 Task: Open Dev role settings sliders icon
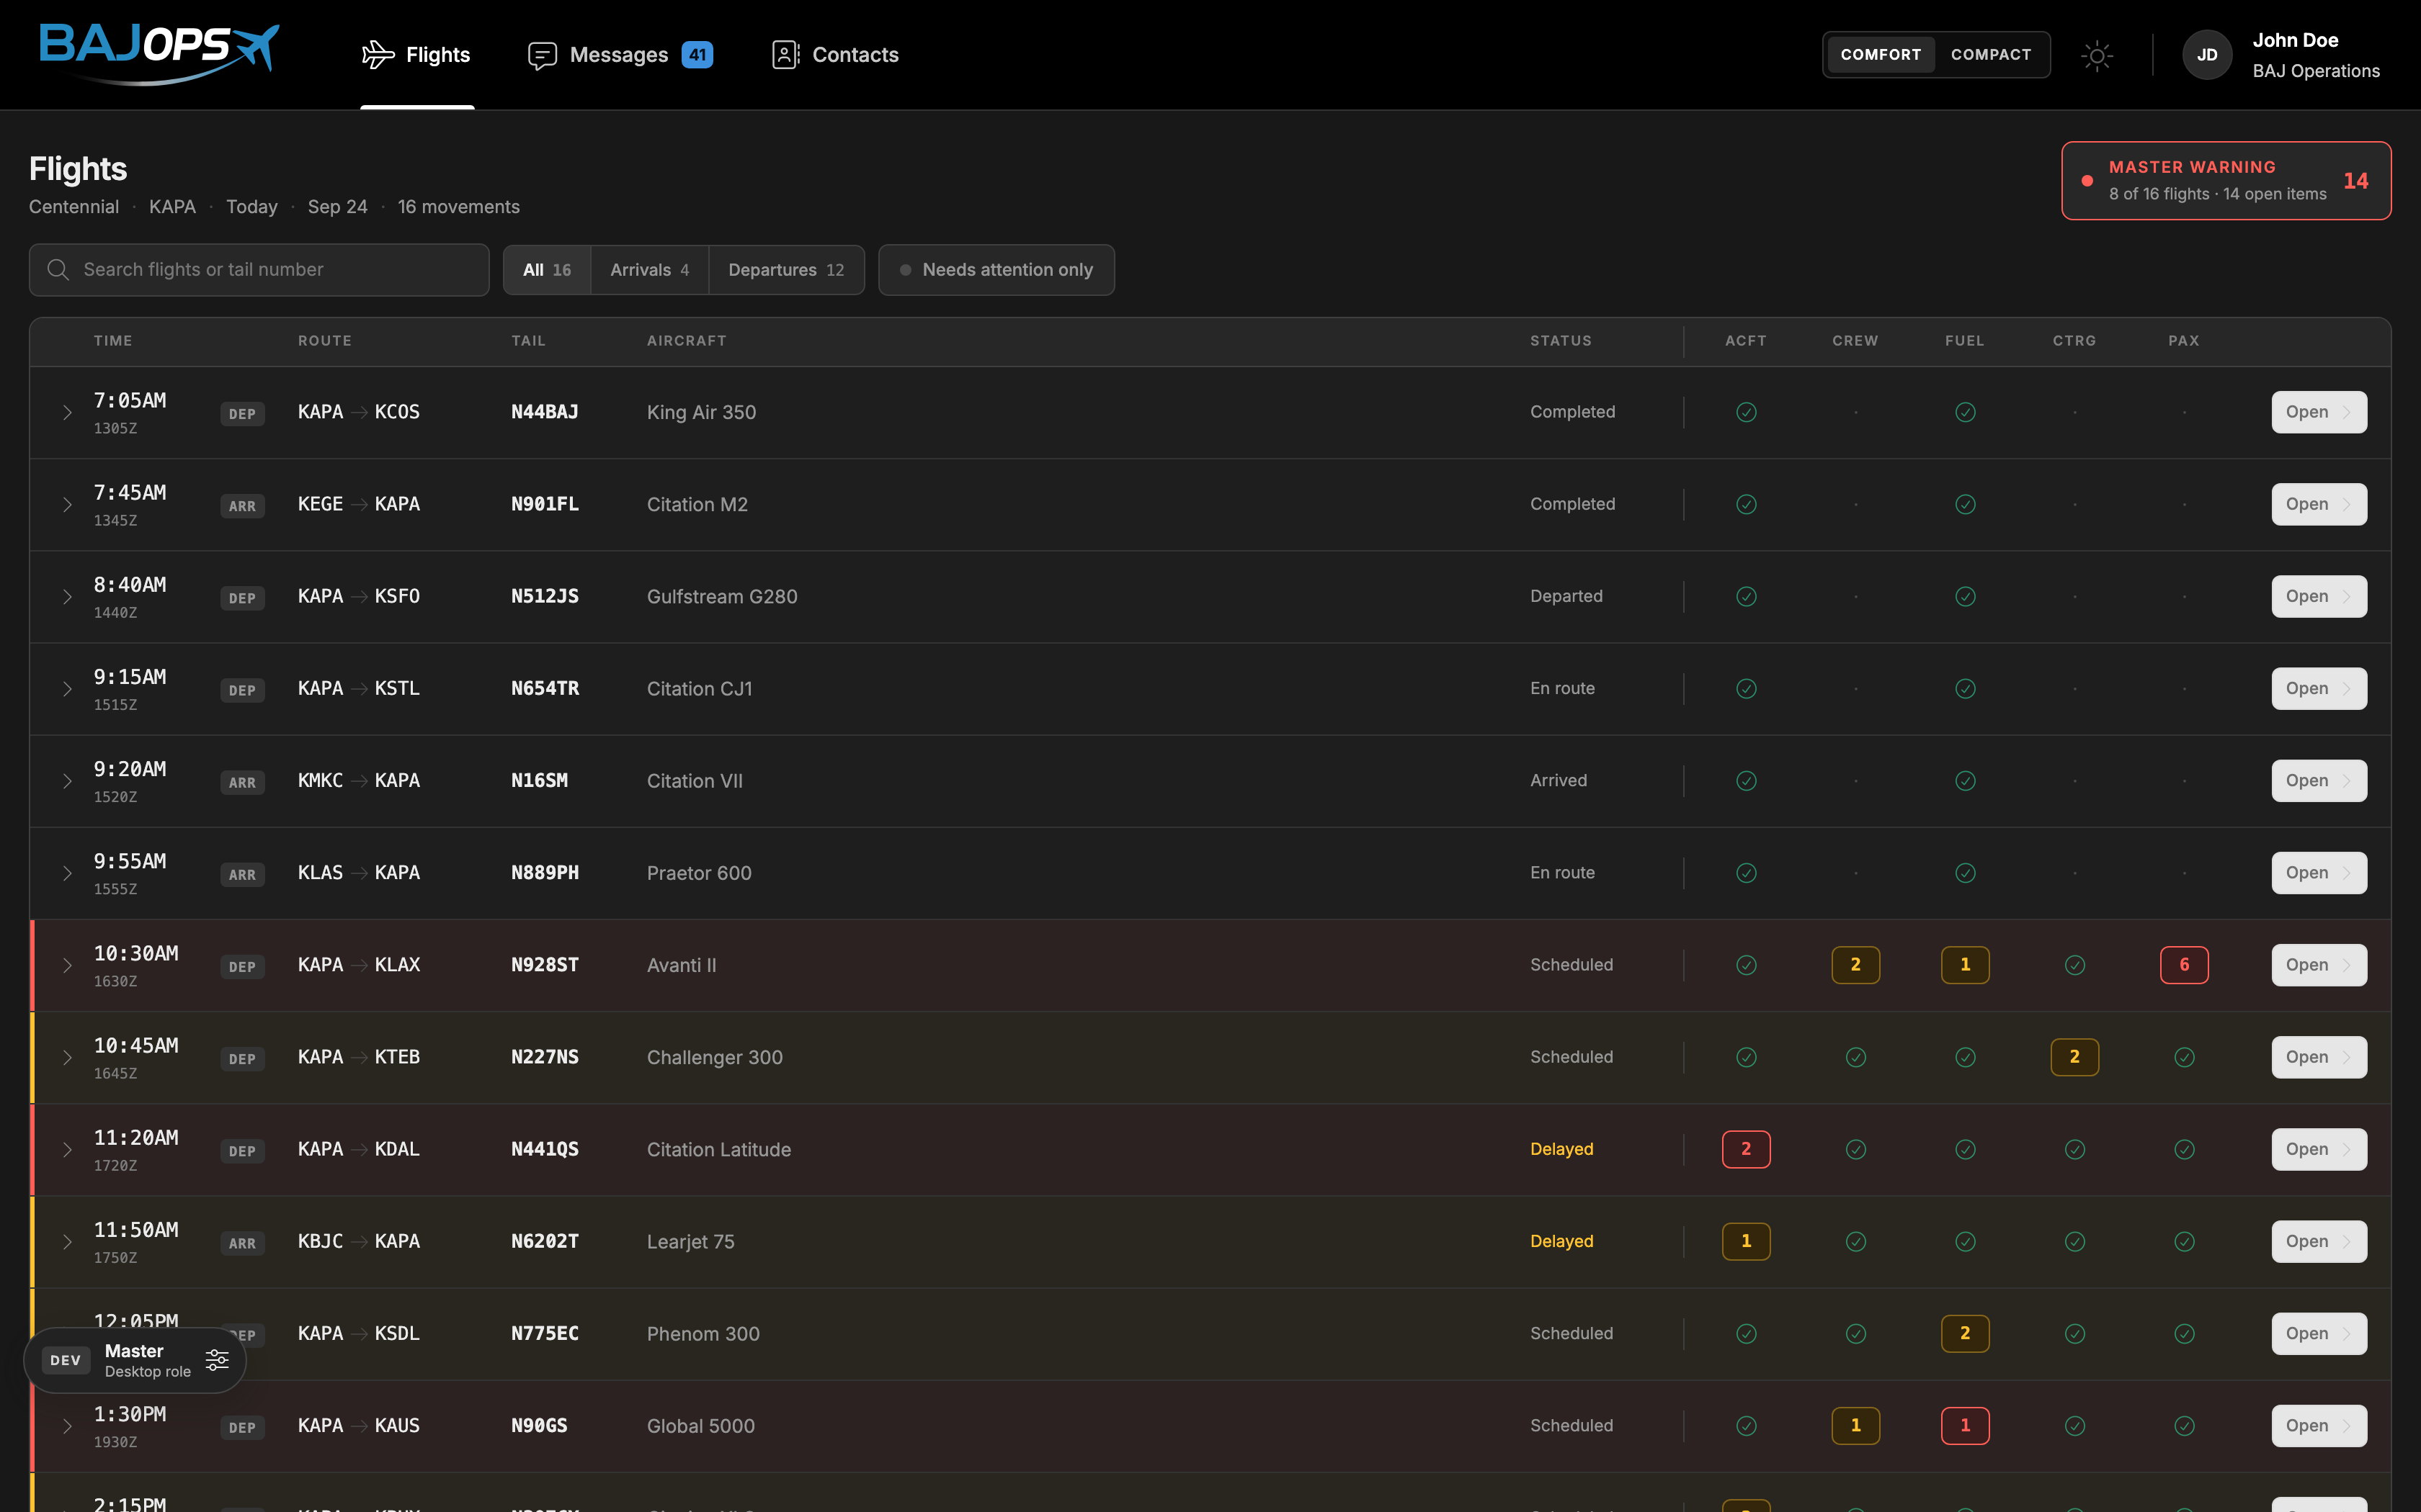(217, 1360)
